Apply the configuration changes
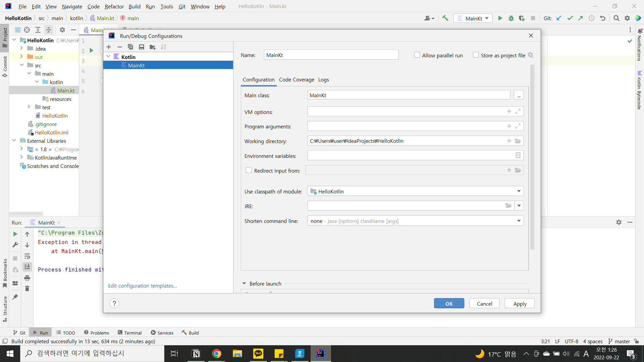The height and width of the screenshot is (362, 644). pos(520,303)
